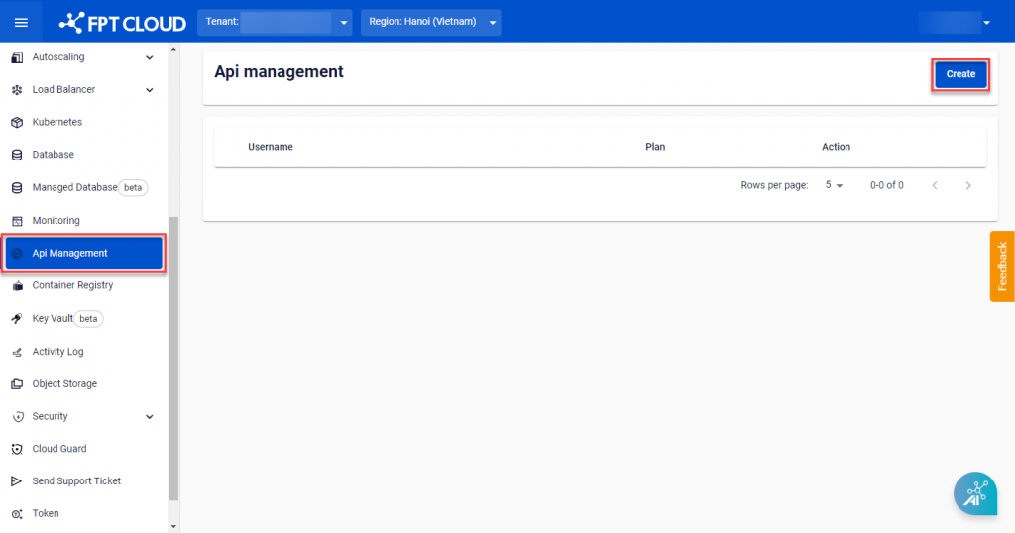Click the Object Storage icon
Screen dimensions: 1015x533
coord(16,383)
